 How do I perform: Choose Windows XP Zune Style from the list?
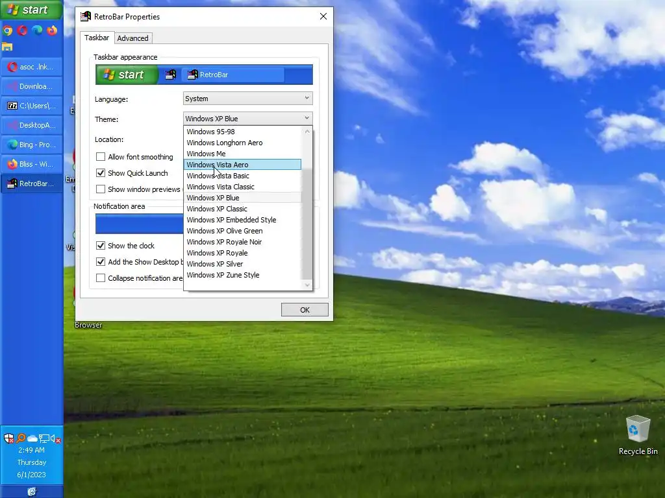coord(243,275)
